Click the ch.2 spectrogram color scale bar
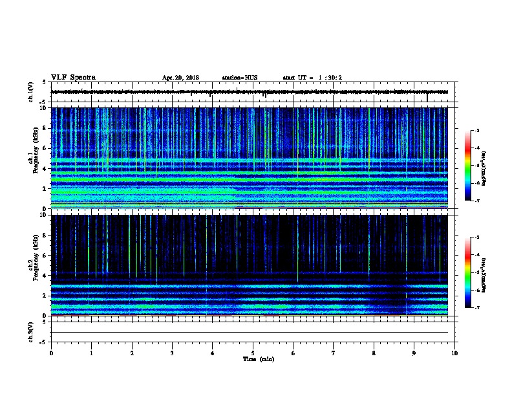 pos(467,272)
